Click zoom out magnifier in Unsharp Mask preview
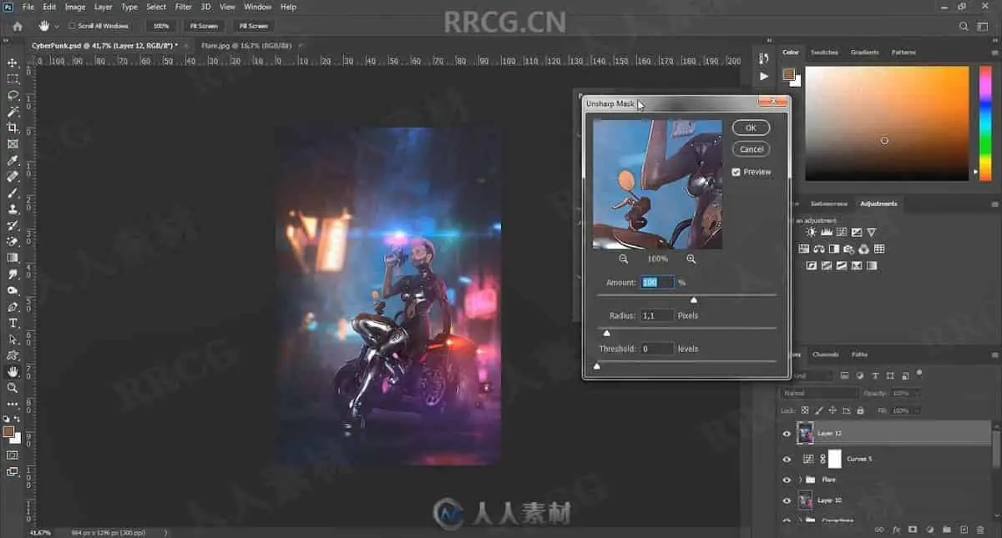1002x538 pixels. click(x=624, y=259)
